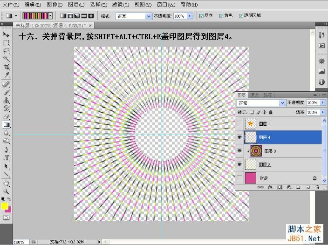Choose the angle gradient style
Viewport: 328px width, 245px height.
tap(77, 16)
